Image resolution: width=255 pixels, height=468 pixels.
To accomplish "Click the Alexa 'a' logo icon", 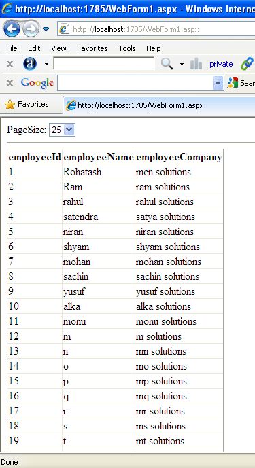I will (30, 64).
